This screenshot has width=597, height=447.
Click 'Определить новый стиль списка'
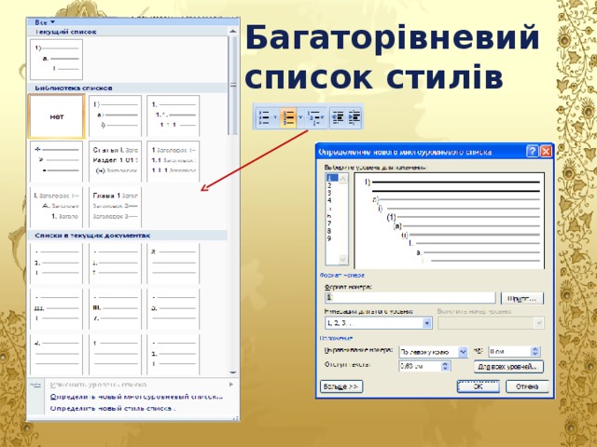pos(113,409)
